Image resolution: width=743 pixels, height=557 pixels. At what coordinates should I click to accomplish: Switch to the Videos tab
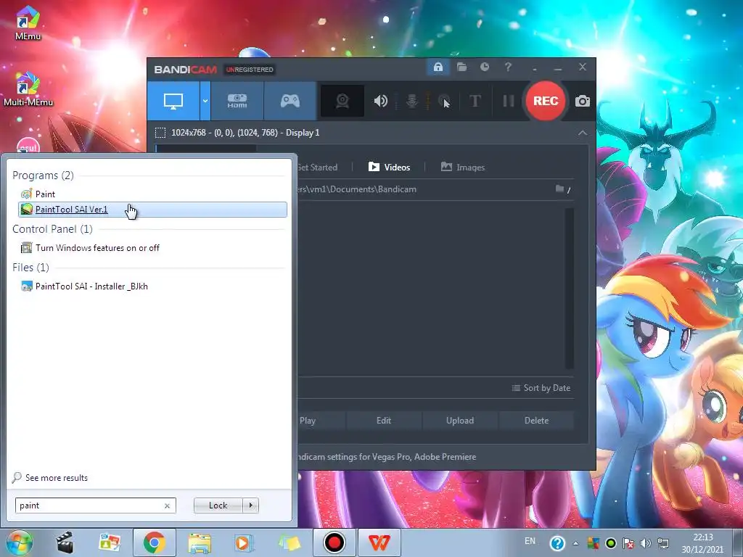tap(389, 168)
